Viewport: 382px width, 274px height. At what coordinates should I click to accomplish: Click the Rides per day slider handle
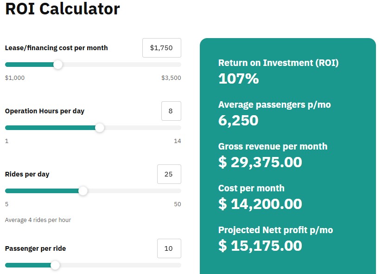click(83, 191)
